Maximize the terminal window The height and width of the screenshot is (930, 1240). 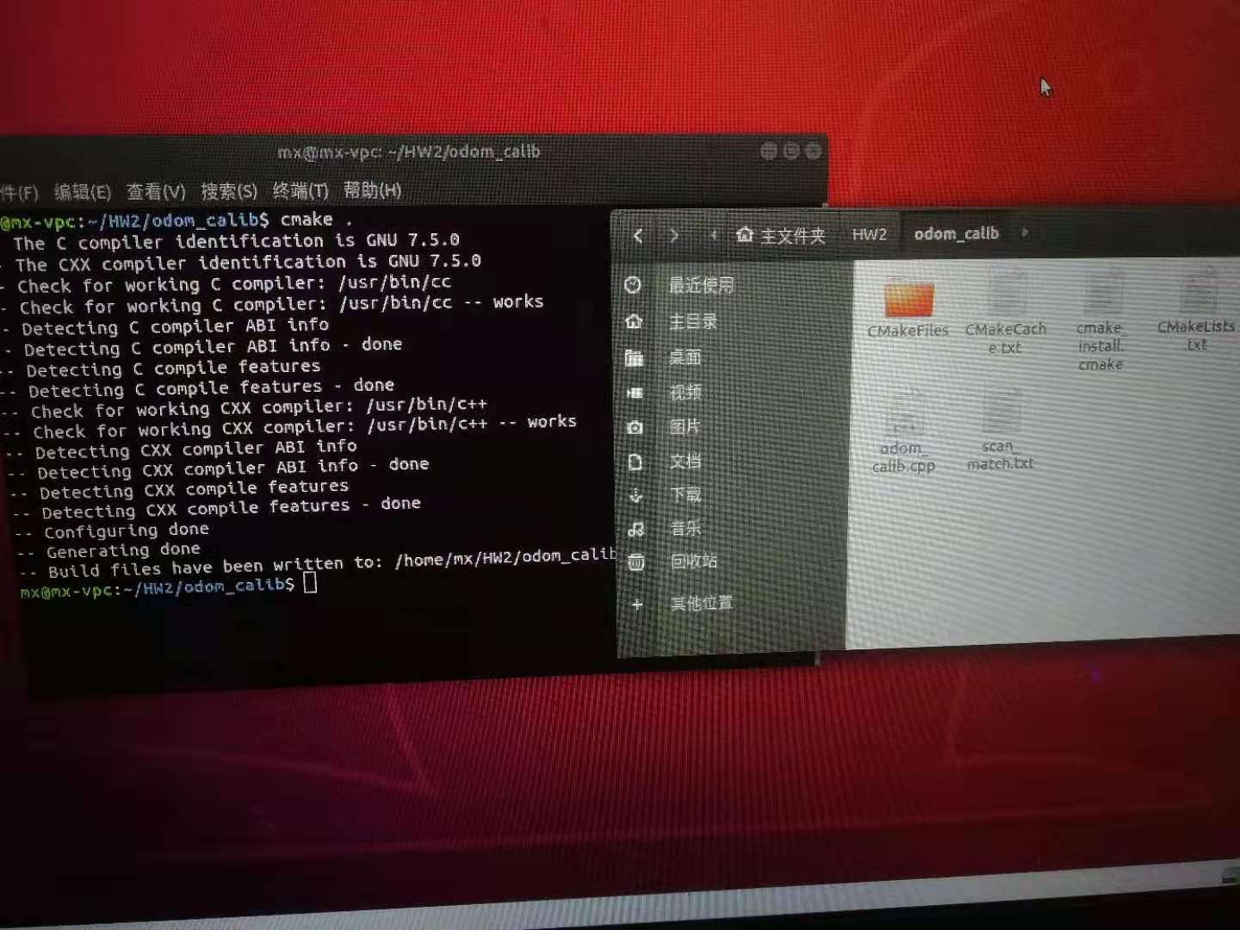coord(790,152)
